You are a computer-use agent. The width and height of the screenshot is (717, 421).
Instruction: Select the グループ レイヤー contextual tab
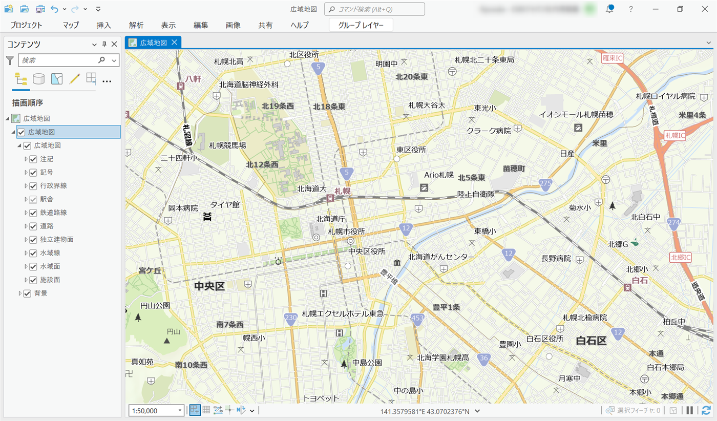[361, 25]
